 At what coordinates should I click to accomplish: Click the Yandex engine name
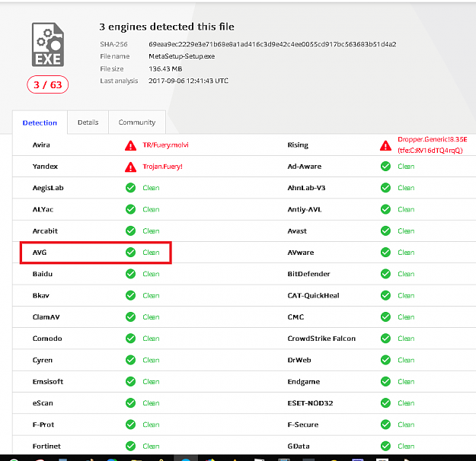[x=45, y=167]
